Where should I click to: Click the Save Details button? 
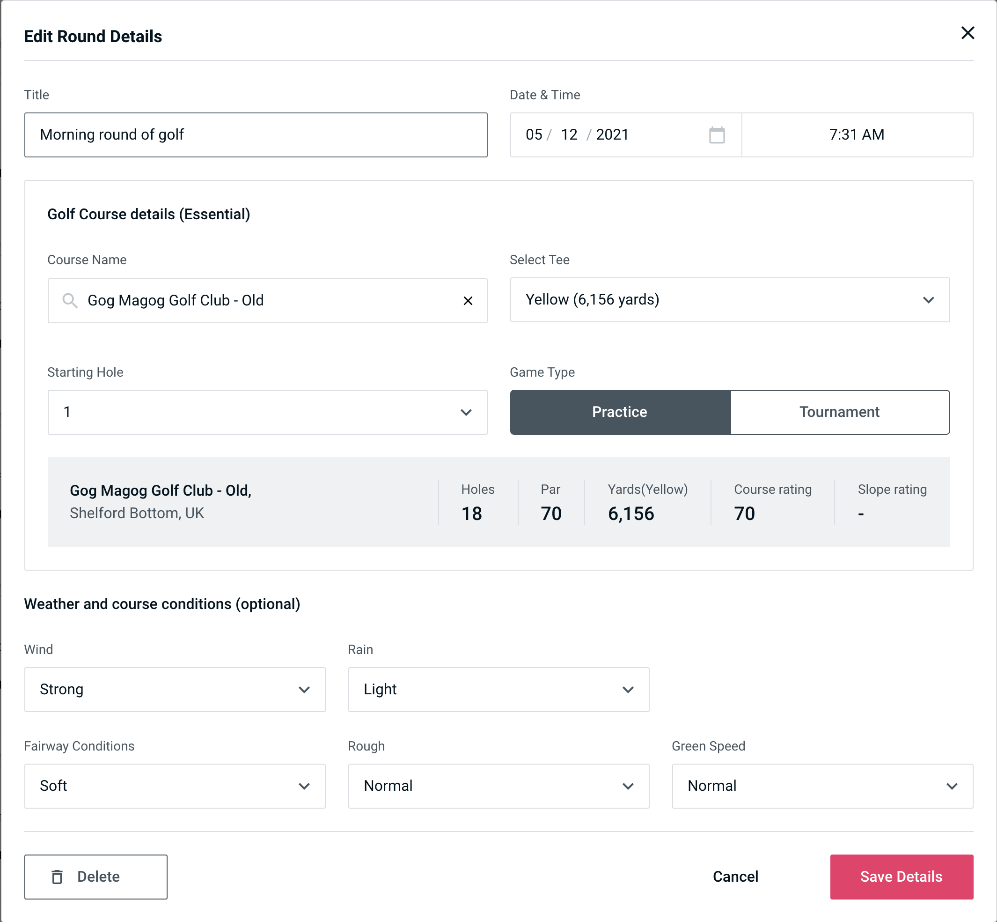[x=901, y=876]
